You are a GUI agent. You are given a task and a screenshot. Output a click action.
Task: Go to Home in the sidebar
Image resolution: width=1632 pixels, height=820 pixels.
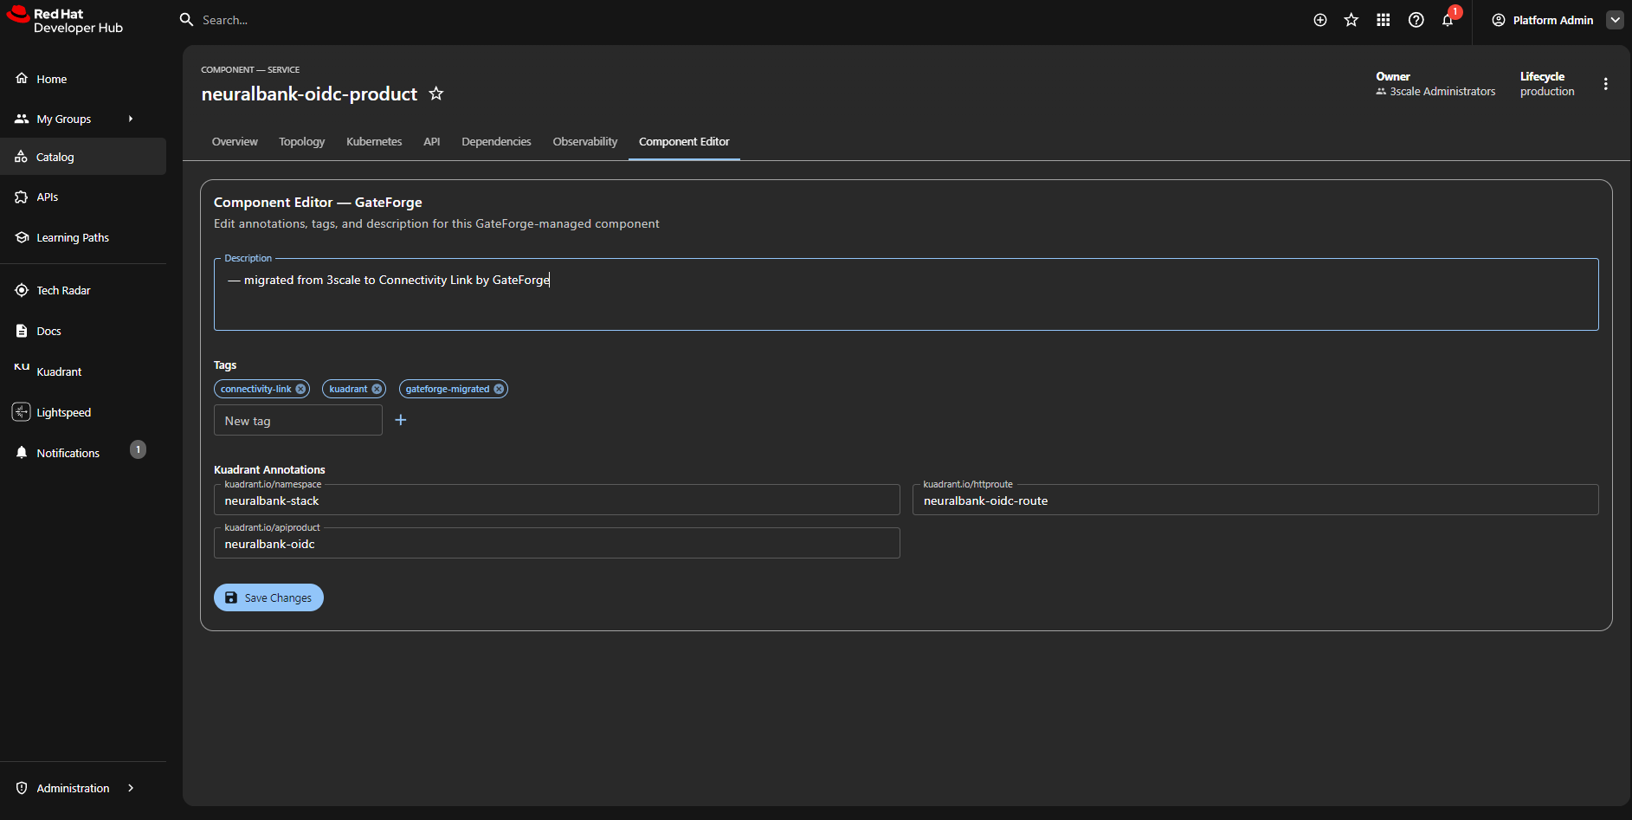(x=83, y=79)
